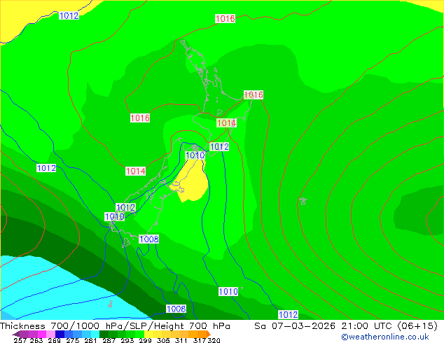Click the forecast date 'Sa 07-03-2026 21:00 UTC (06+15)'
Viewport: 444px width, 343px height.
346,326
